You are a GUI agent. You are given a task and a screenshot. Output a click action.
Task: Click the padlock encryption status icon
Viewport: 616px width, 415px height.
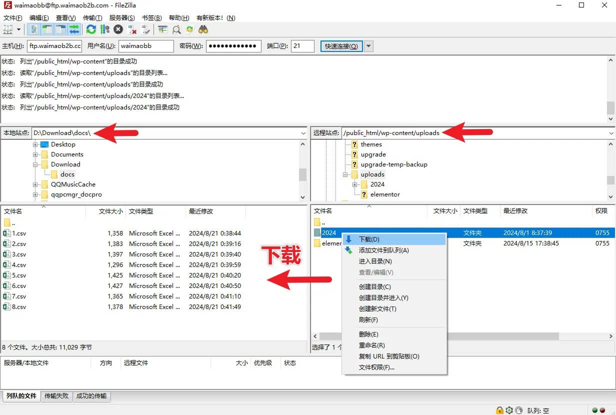click(x=499, y=410)
